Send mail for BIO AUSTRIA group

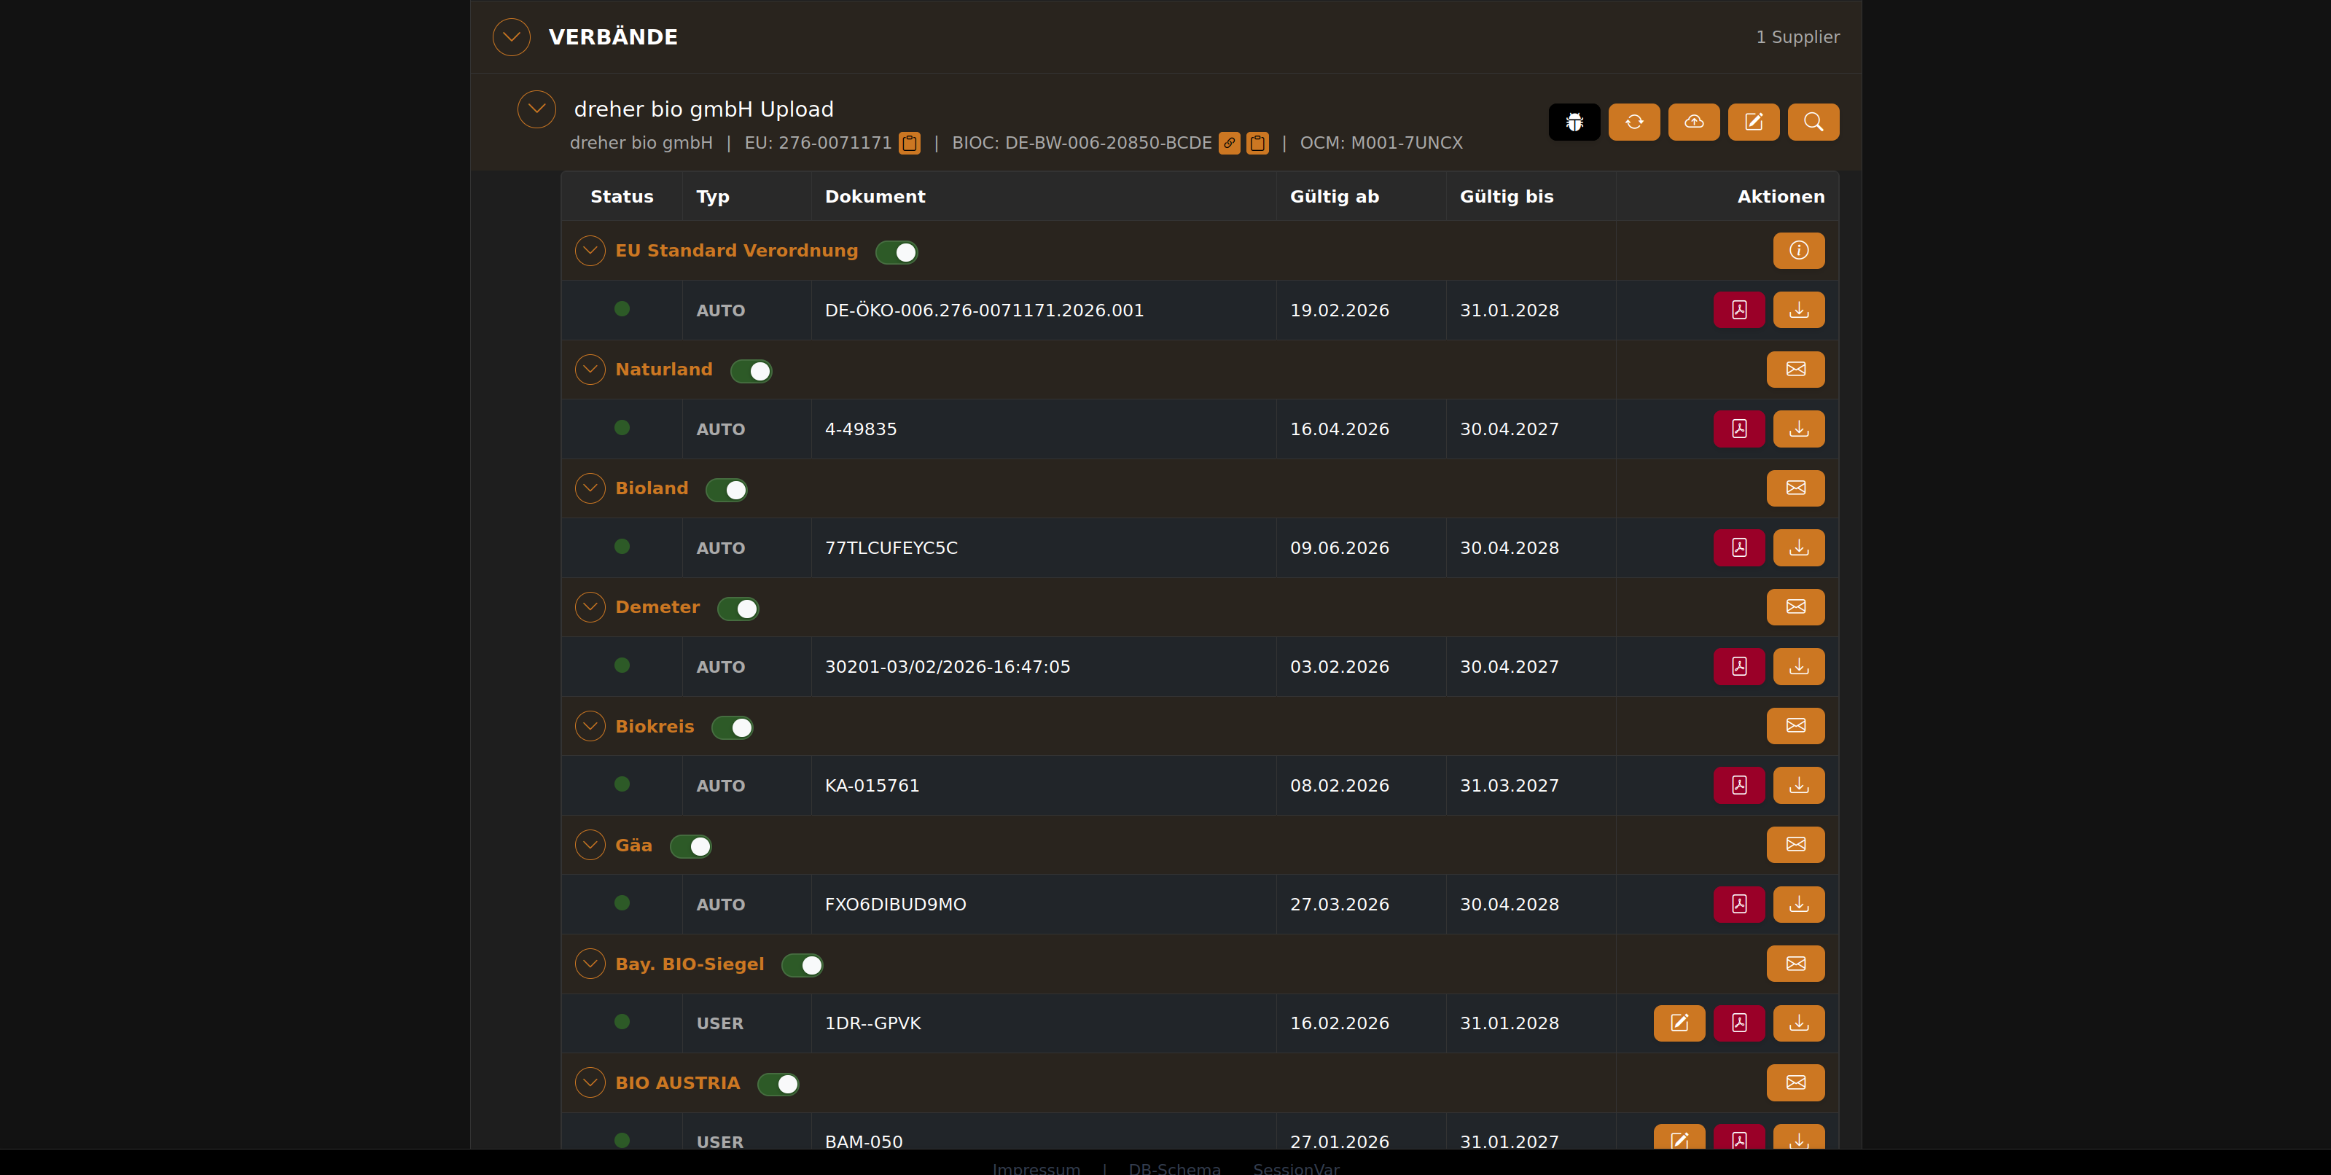[1795, 1082]
